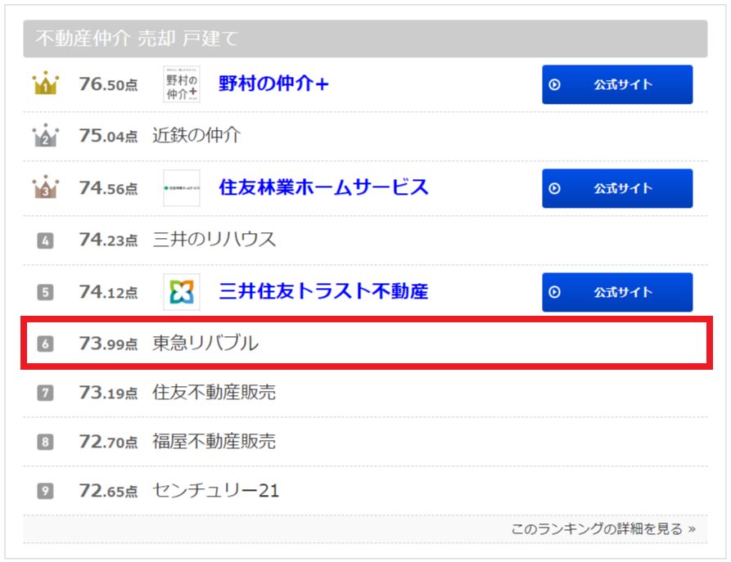Screen dimensions: 731x562
Task: Click the 73.19点 score
Action: (x=108, y=393)
